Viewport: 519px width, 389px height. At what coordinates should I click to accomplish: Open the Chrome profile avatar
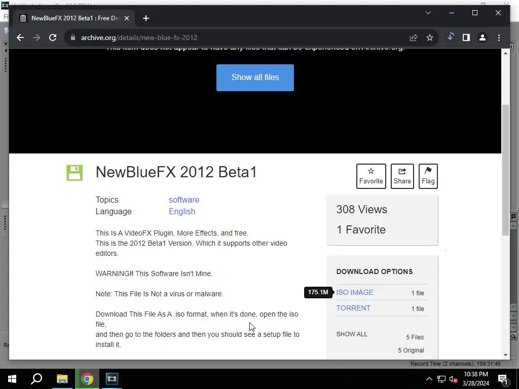pos(483,37)
